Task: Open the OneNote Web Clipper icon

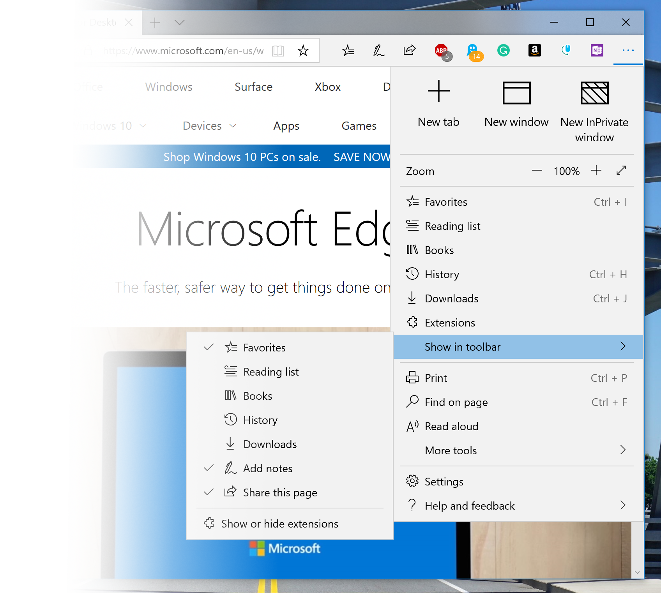Action: tap(597, 51)
